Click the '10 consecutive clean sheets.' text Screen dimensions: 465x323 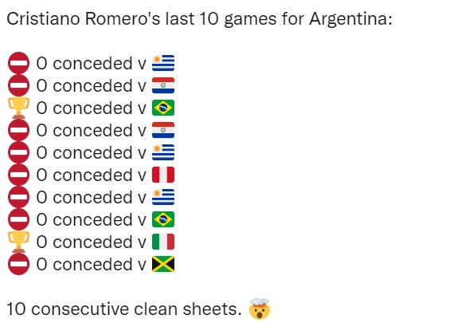[124, 309]
